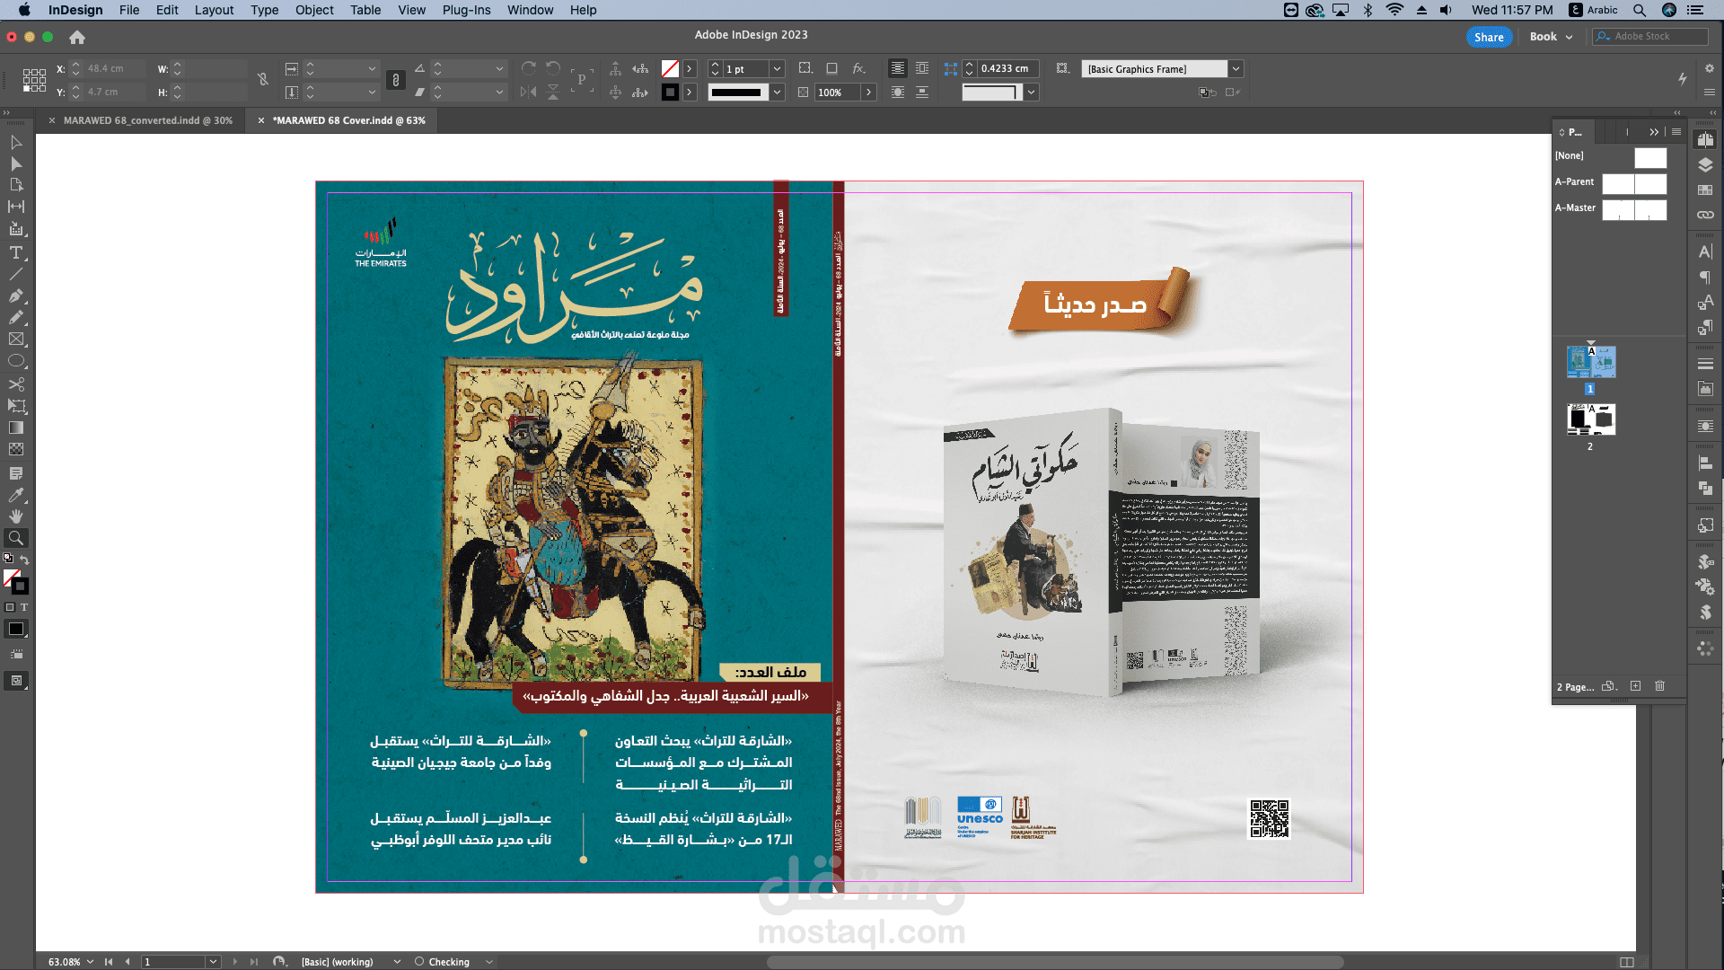Select the Pen tool

point(16,295)
